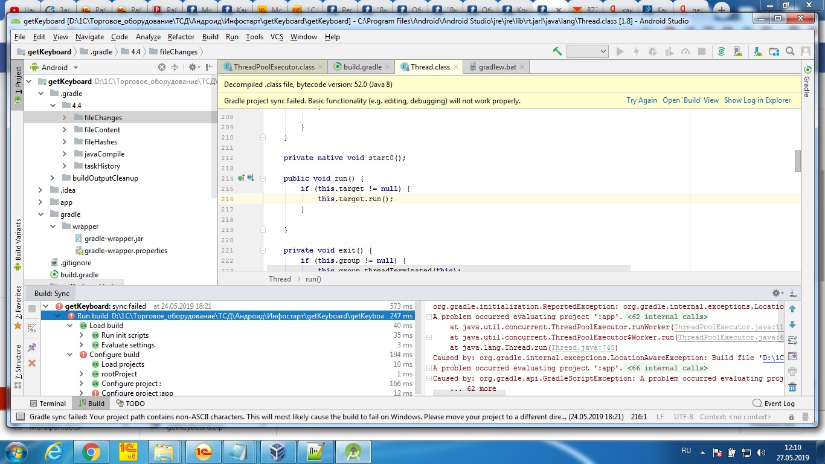Toggle the pin tab icon in Build panel

click(x=32, y=347)
